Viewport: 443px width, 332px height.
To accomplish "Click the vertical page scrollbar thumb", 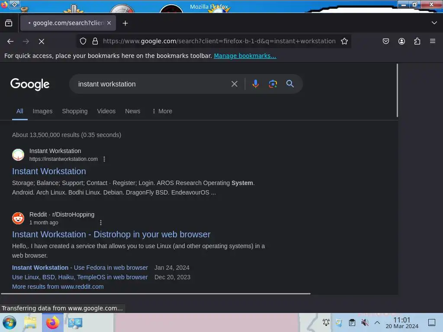I will coord(397,90).
